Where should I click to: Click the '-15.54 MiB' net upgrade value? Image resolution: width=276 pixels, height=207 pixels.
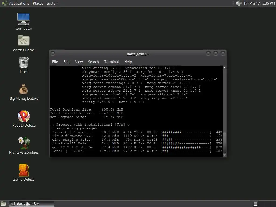coord(112,117)
